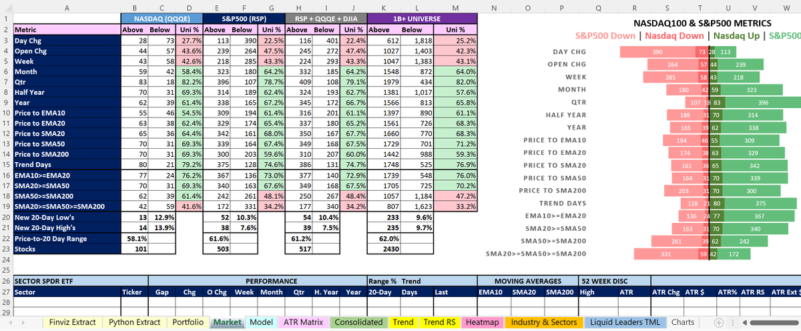Select the Metric cell in column A

tap(67, 30)
